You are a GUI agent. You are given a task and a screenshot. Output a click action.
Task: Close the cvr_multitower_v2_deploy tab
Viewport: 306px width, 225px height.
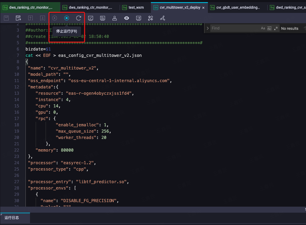(x=203, y=8)
